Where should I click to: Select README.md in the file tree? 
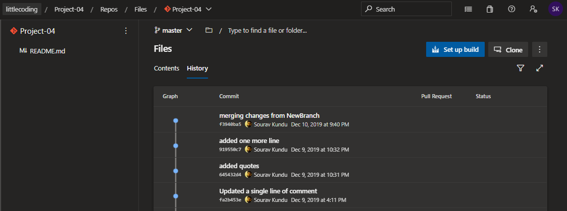(x=47, y=51)
